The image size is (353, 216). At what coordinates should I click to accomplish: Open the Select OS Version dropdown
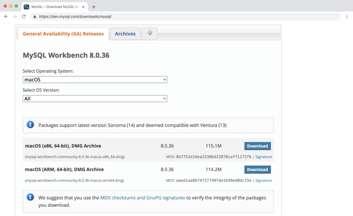point(95,99)
